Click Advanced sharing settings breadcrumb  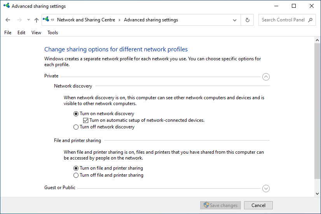click(x=151, y=20)
